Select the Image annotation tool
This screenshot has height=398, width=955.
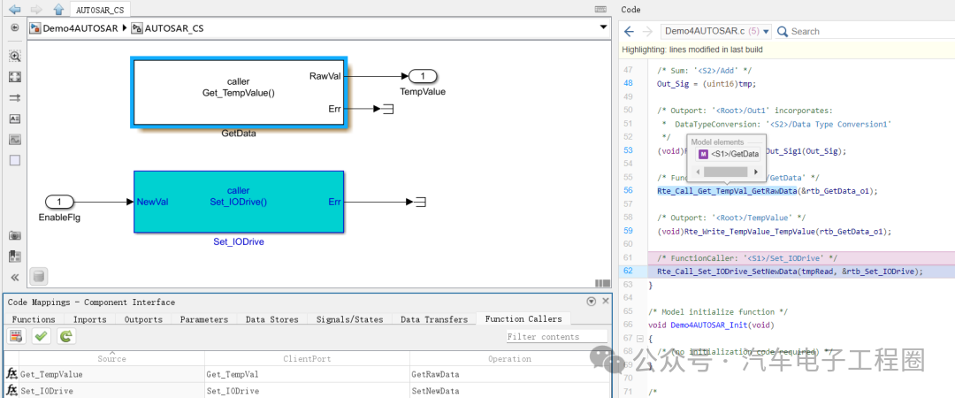click(x=15, y=140)
